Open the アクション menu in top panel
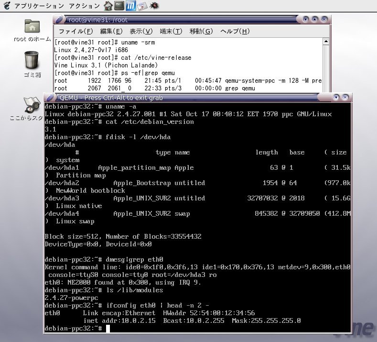Screen dimensions: 377x342 [x=84, y=6]
